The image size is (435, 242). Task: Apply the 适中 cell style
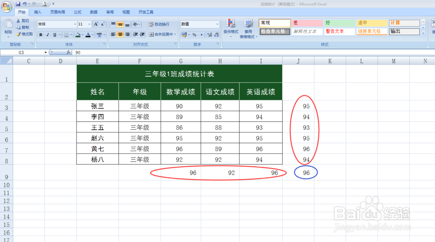[x=372, y=23]
